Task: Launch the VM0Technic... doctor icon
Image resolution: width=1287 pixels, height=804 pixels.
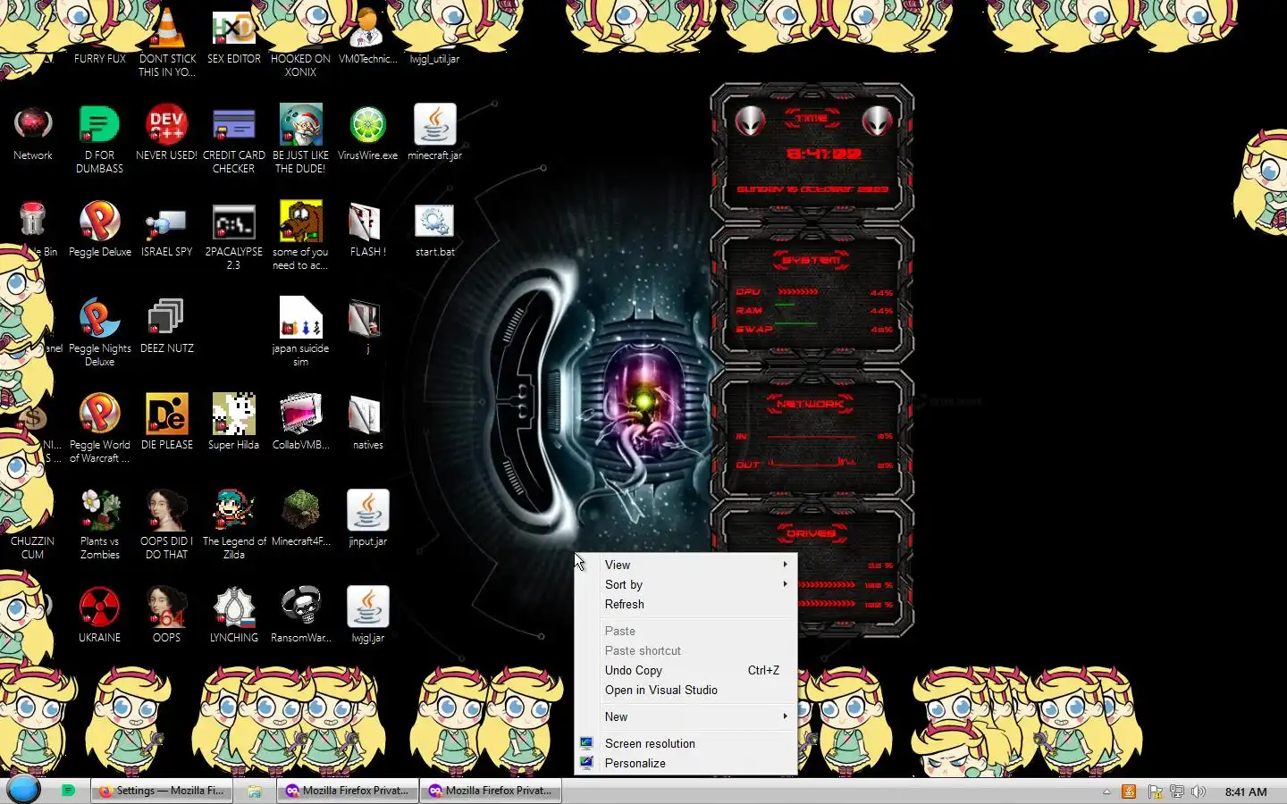Action: point(366,29)
